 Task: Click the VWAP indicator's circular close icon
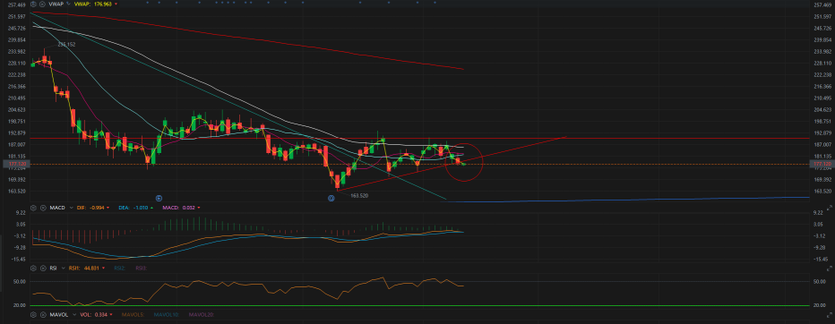point(43,4)
